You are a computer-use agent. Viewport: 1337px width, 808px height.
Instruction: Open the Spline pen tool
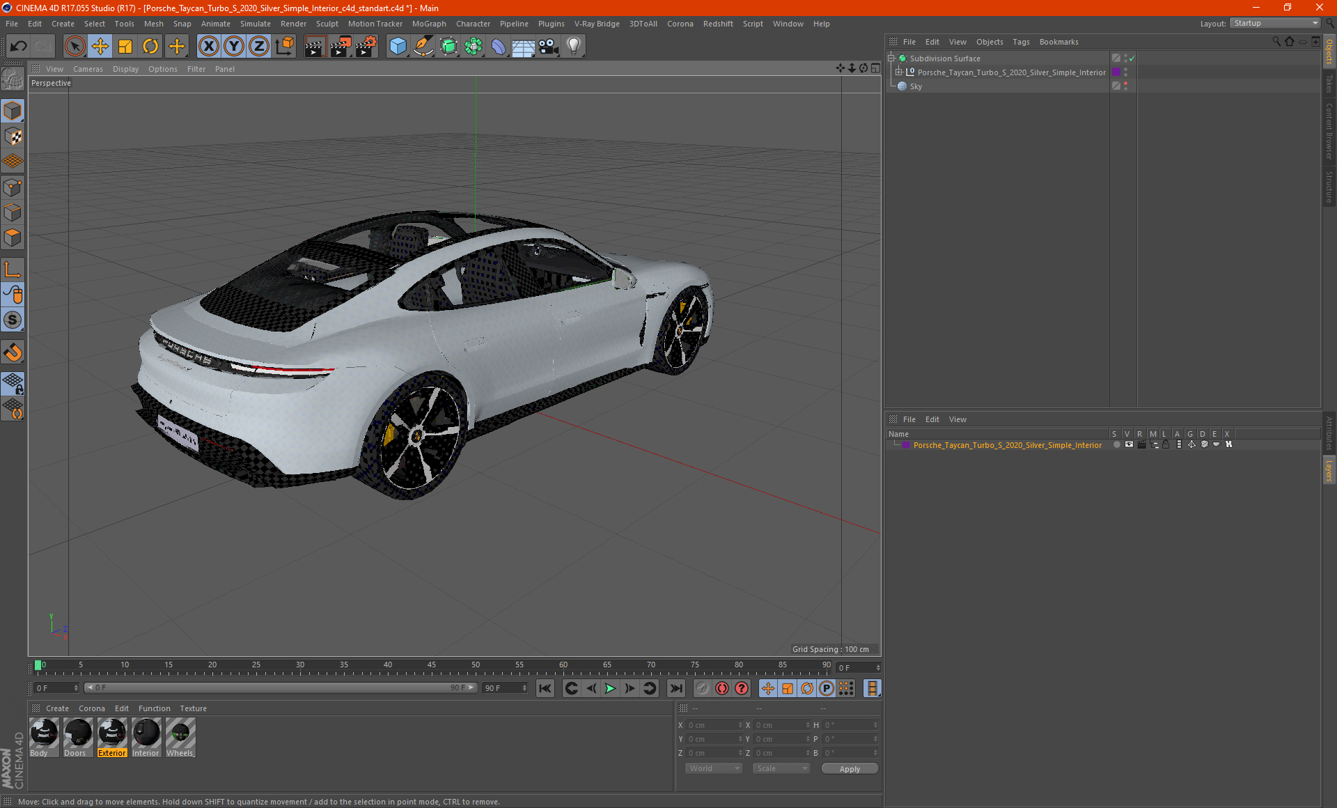tap(423, 47)
